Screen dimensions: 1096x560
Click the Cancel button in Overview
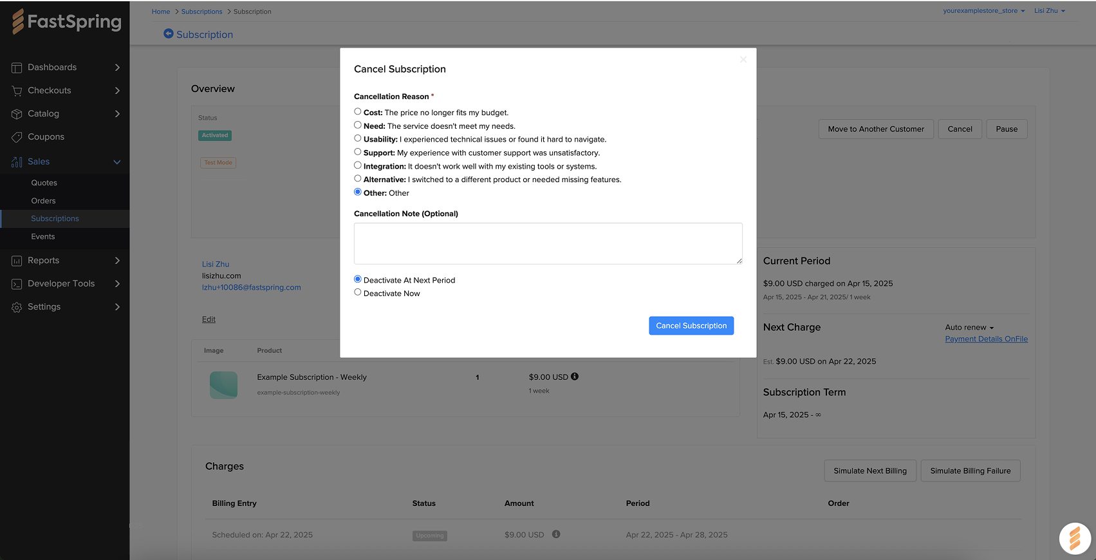click(x=960, y=129)
